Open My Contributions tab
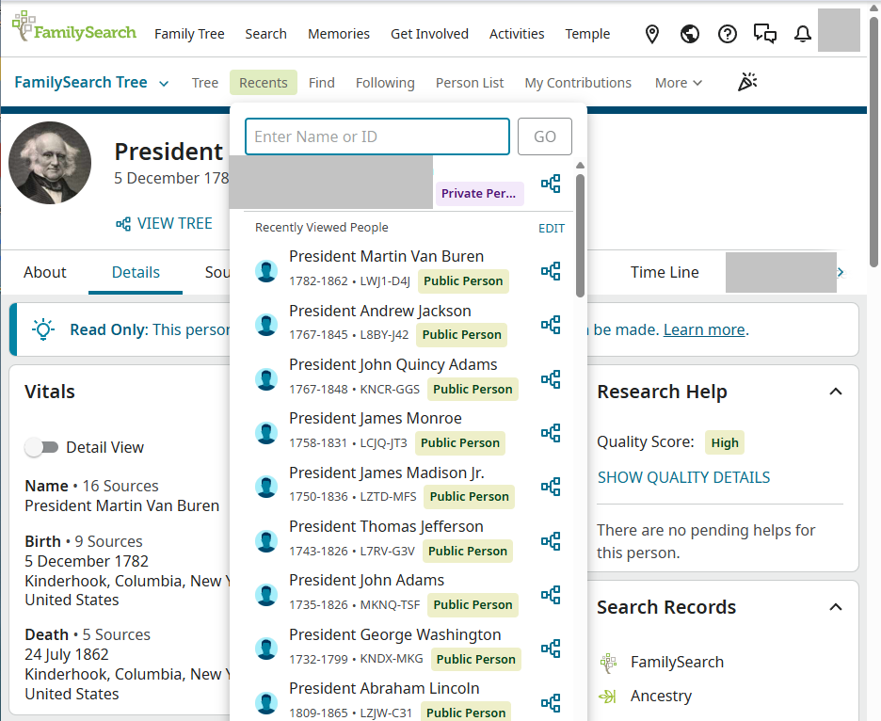The image size is (881, 721). [x=578, y=83]
